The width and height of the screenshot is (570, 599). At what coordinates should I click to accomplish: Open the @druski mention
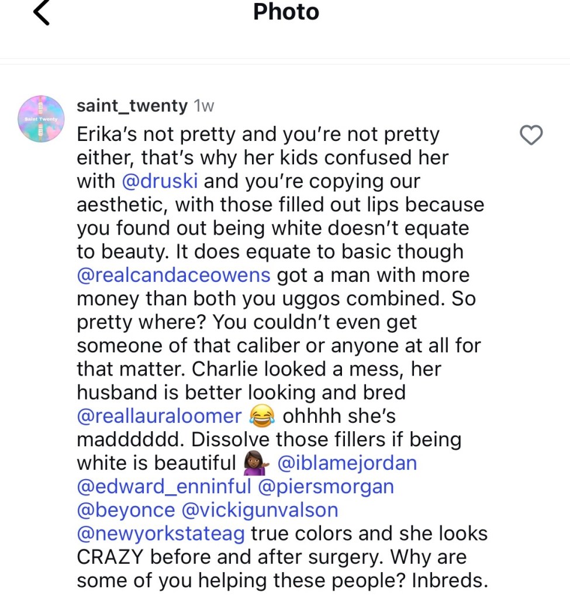160,181
